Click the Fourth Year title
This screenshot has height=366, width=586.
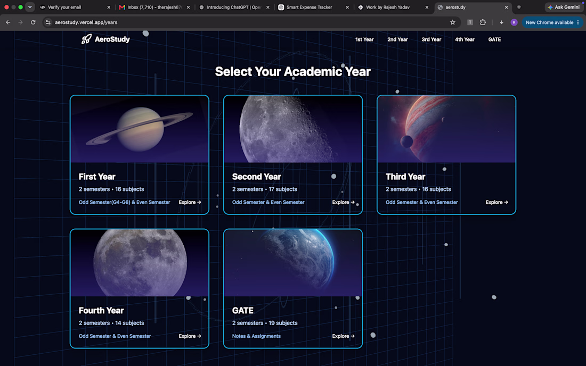pyautogui.click(x=101, y=311)
